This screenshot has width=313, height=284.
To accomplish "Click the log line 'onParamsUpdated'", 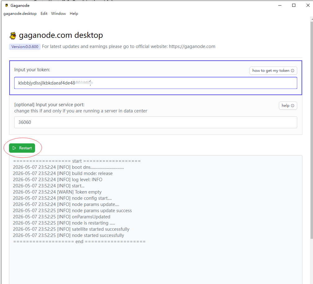I will (x=61, y=217).
